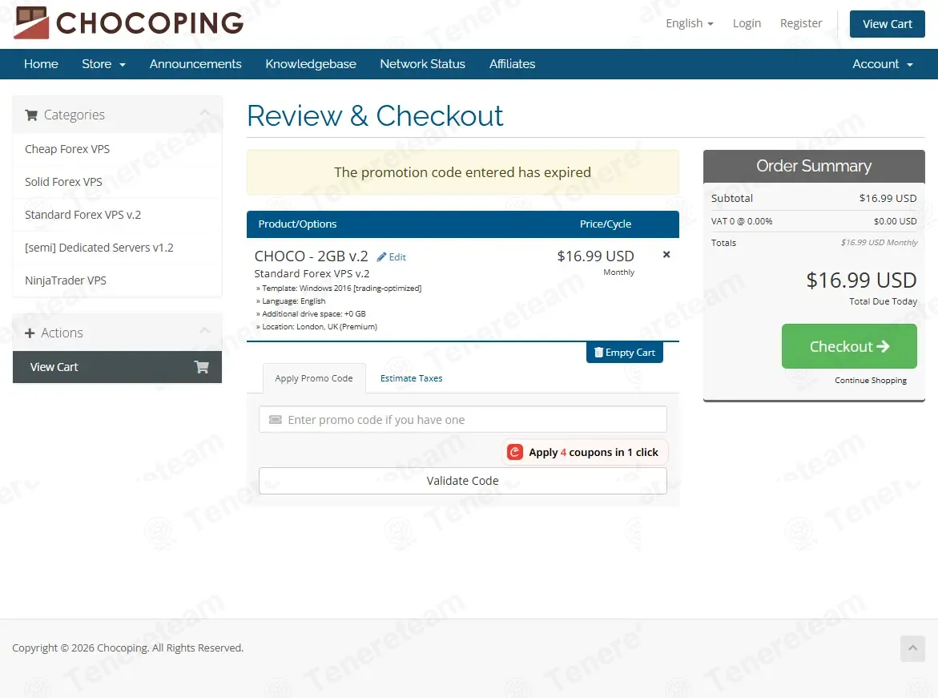Screen dimensions: 938x698
Task: Click the Validate Code button
Action: [462, 481]
